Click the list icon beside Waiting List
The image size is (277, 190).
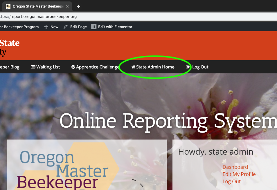coord(33,67)
